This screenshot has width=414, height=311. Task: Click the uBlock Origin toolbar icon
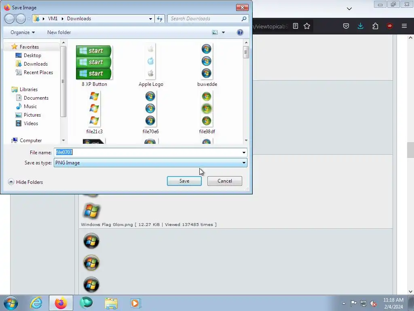click(x=389, y=26)
